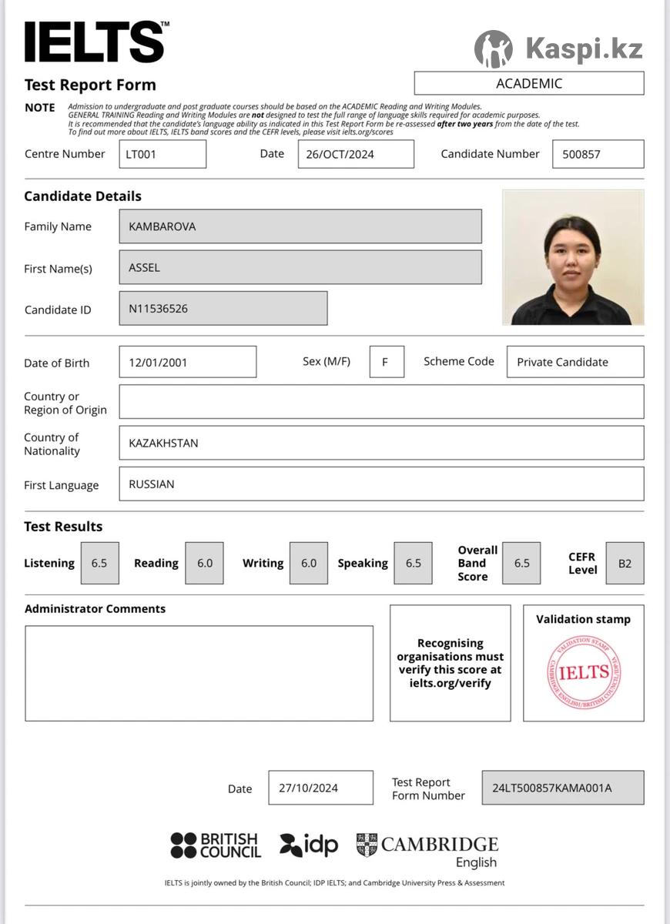Click the IELTS logo at top
670x924 pixels.
[x=95, y=42]
